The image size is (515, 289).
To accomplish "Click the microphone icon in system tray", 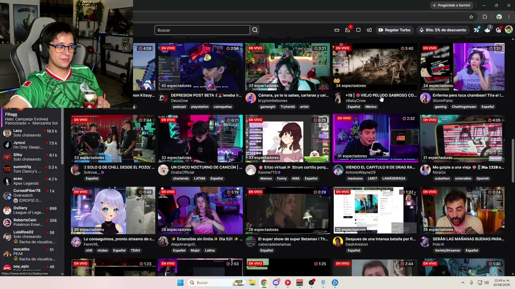I will 472,283.
